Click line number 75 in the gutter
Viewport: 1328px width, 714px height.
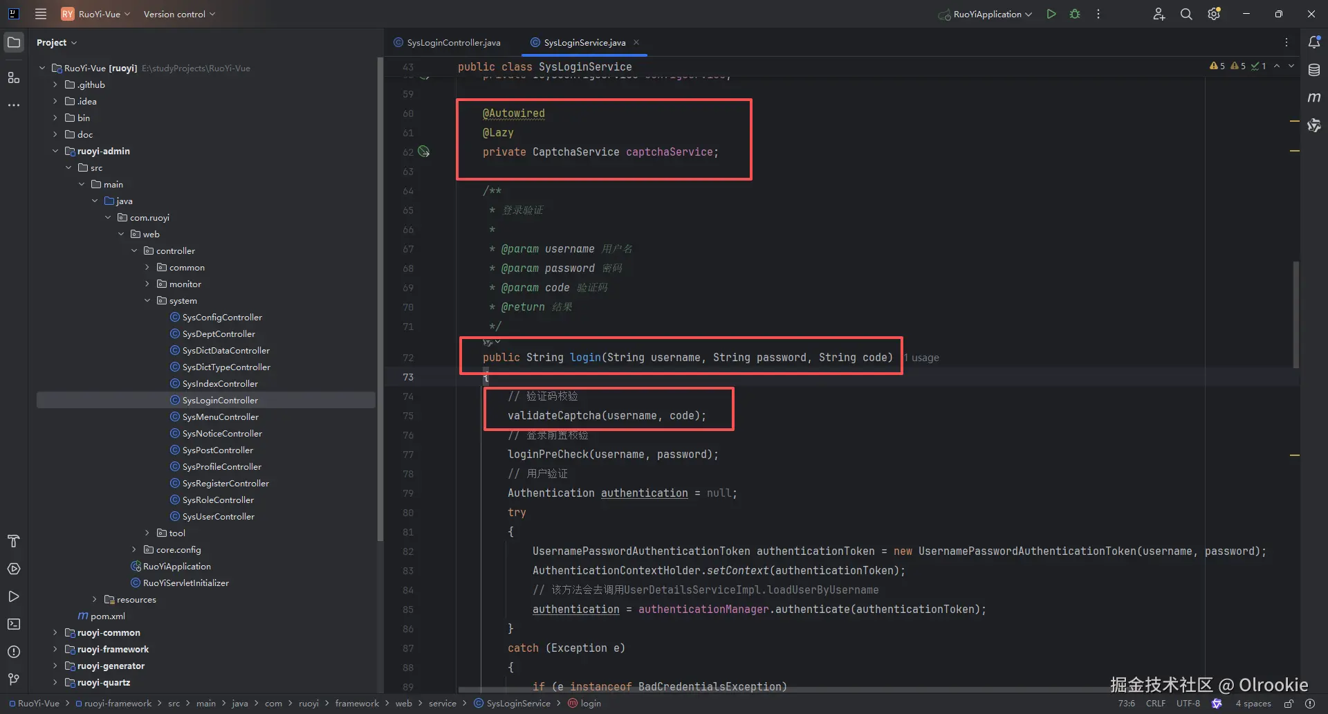click(x=408, y=416)
